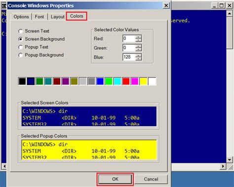The image size is (234, 187).
Task: Click the Selected Screen Colors preview
Action: click(89, 116)
